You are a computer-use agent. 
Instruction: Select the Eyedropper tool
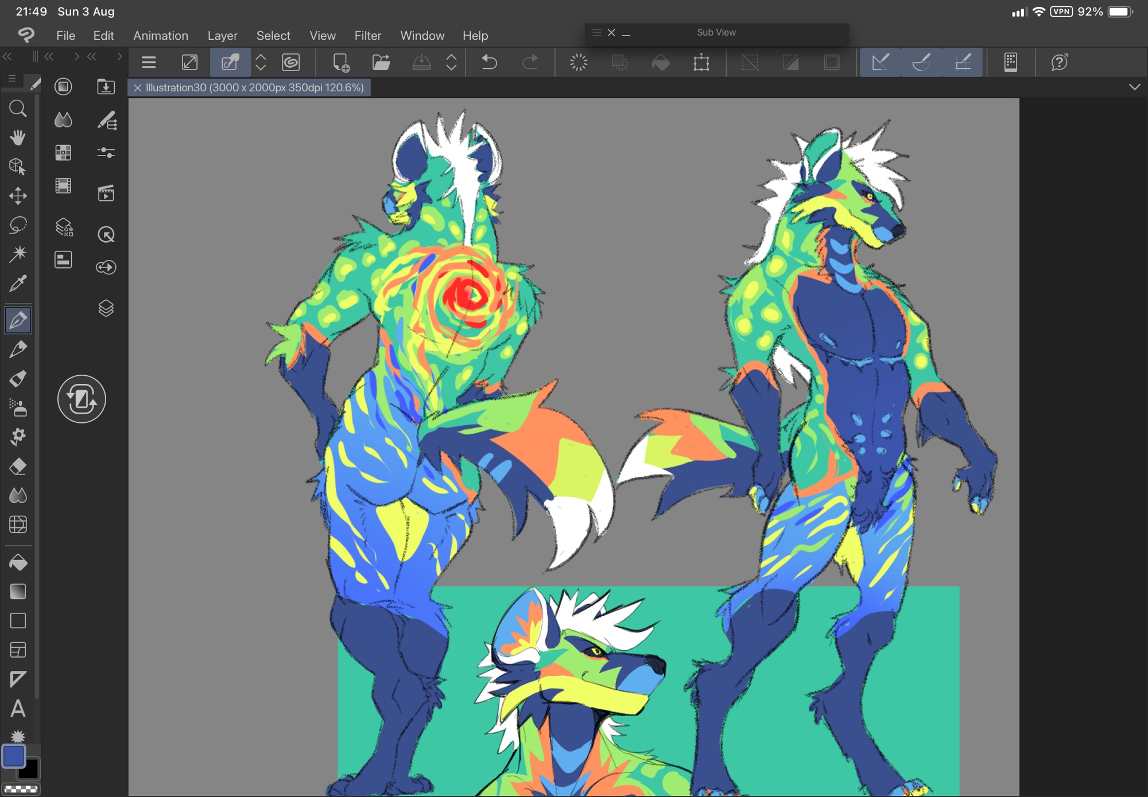[18, 283]
